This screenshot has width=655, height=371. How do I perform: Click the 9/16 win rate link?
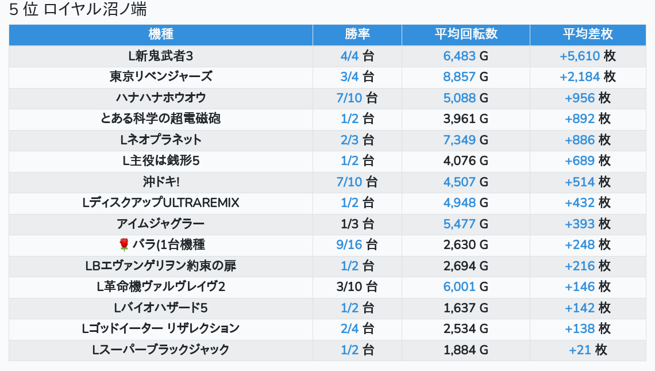349,245
